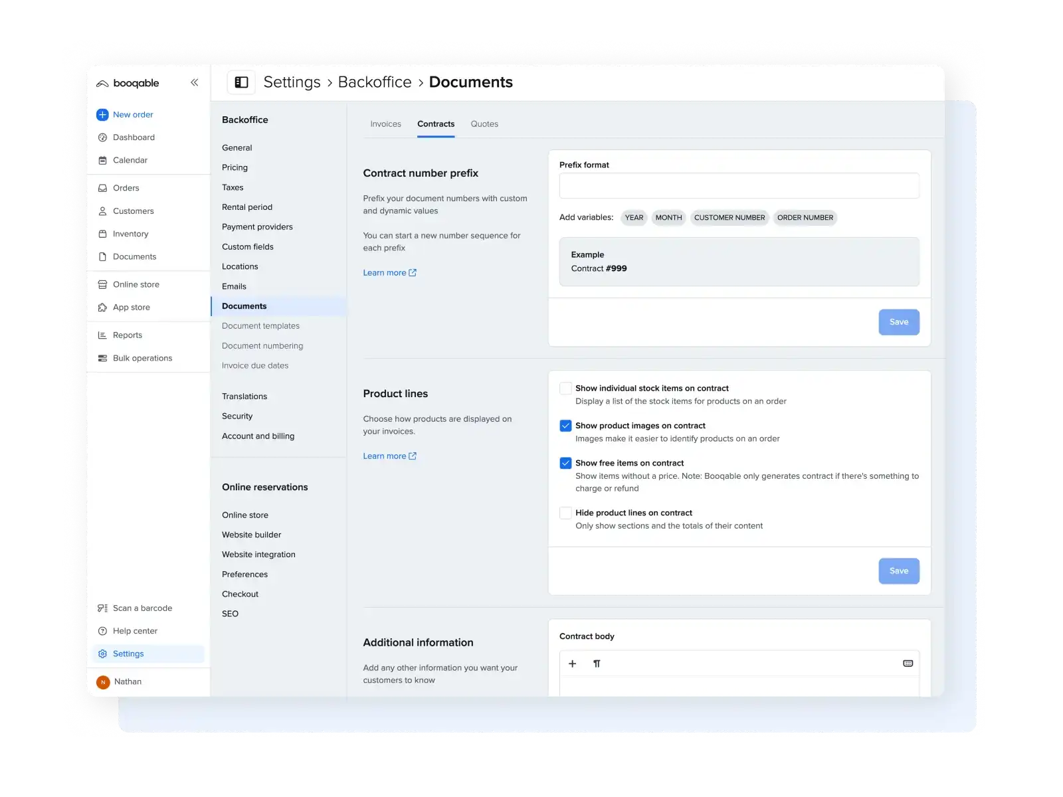Screen dimensions: 1063x797
Task: Click keyboard icon in Contract body toolbar
Action: pyautogui.click(x=908, y=664)
